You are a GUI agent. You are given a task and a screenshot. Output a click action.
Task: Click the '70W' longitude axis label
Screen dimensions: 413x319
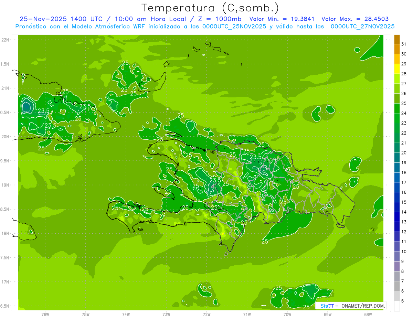[287, 314]
